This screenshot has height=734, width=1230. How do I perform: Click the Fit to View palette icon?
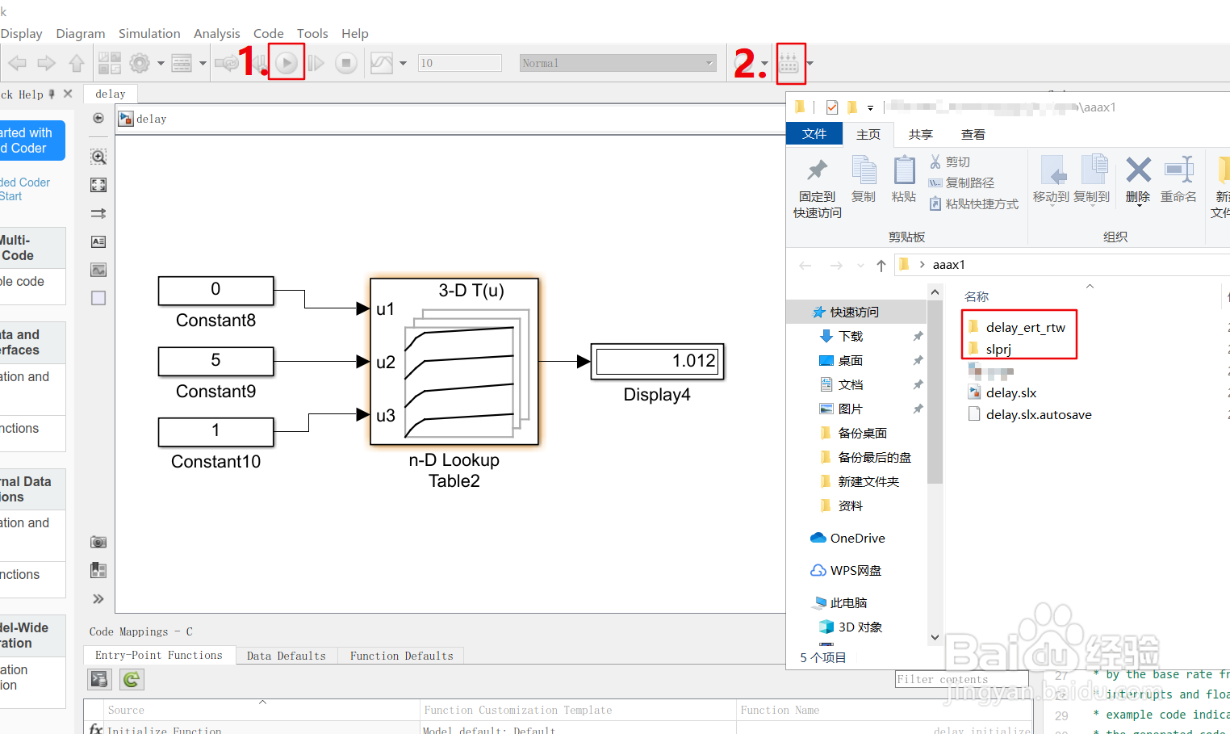98,185
